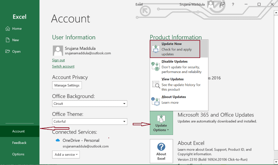This screenshot has height=165, width=278.
Task: Click the vertical scrollbar up arrow
Action: tap(276, 13)
